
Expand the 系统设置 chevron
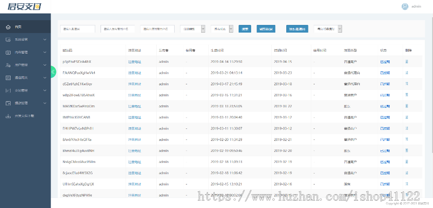click(x=45, y=40)
